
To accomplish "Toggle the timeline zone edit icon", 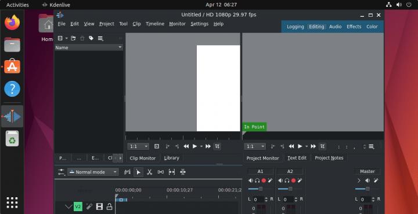I will (127, 172).
